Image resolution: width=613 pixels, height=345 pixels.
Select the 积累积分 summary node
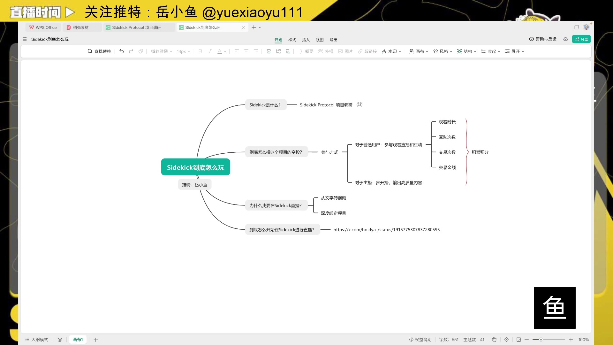[x=480, y=152]
